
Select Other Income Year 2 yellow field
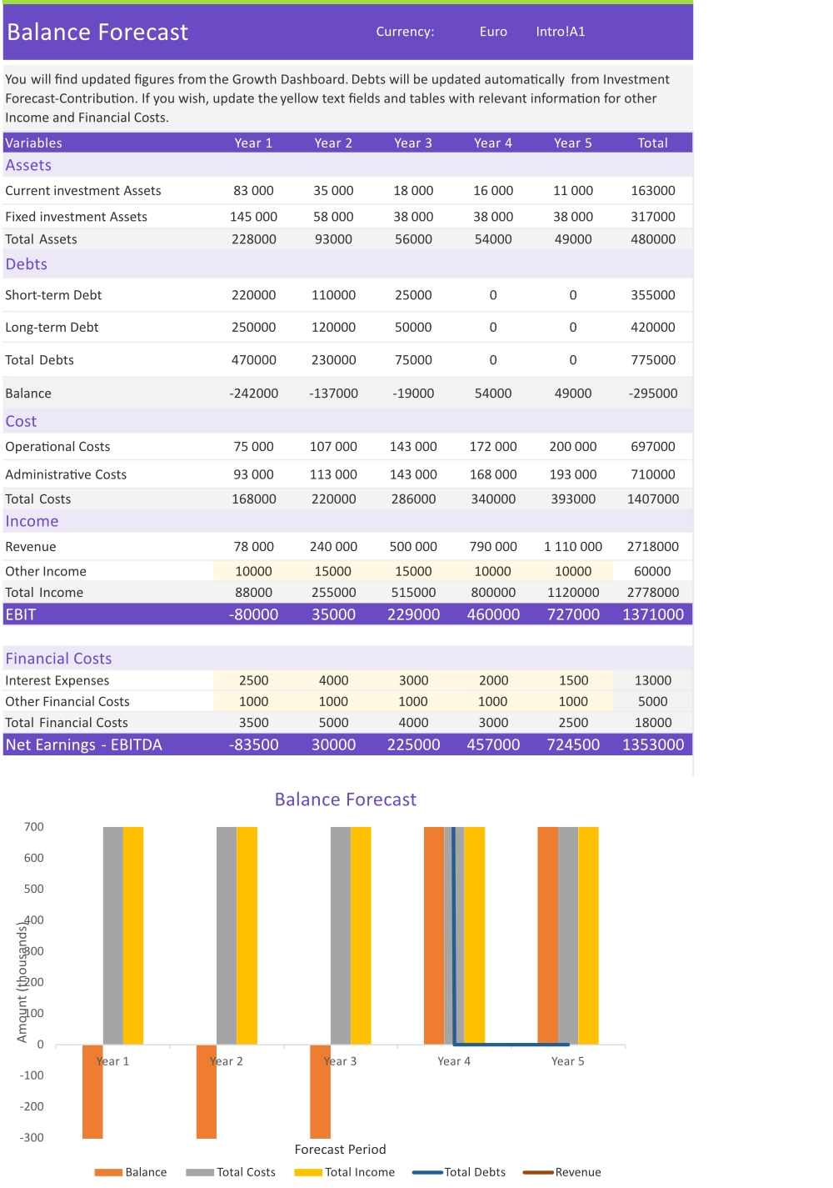click(x=333, y=571)
